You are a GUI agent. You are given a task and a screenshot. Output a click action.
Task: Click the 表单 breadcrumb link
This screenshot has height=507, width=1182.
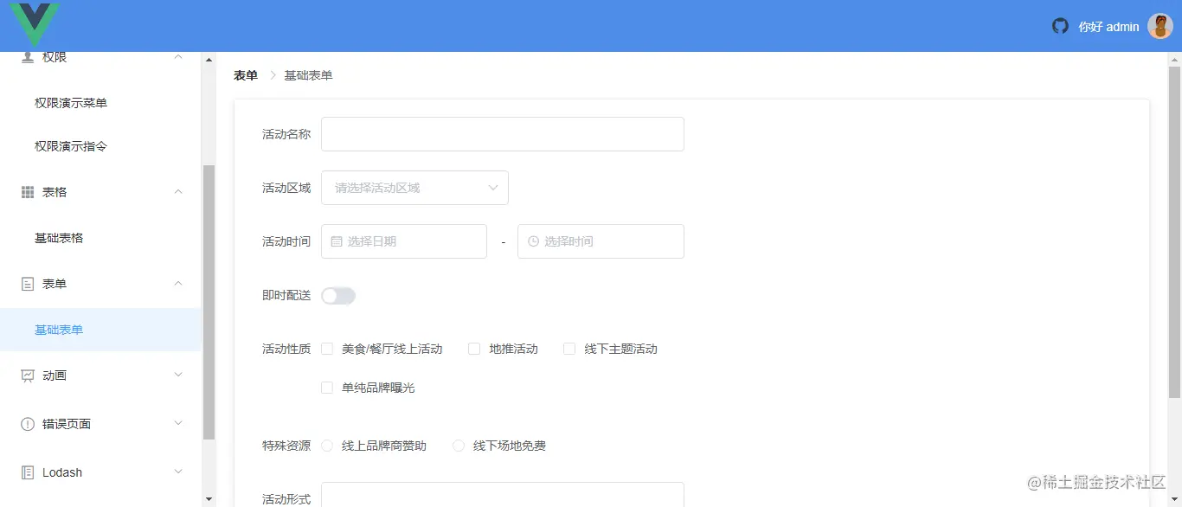pos(245,74)
